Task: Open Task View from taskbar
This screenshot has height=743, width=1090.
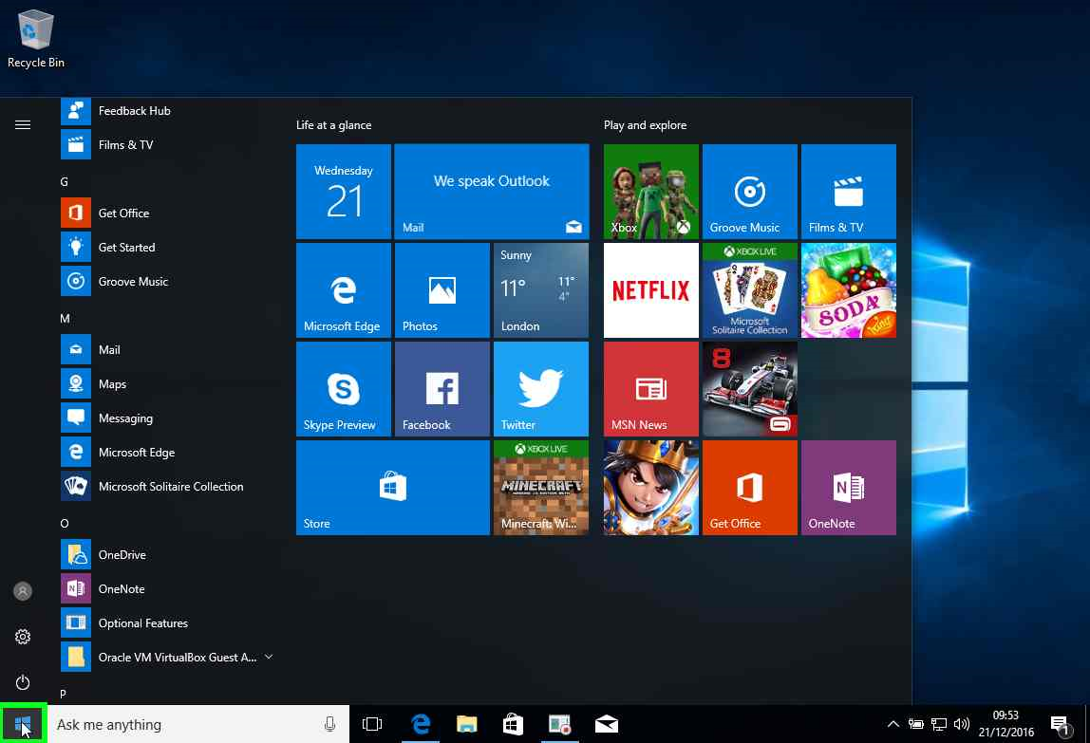Action: (x=372, y=724)
